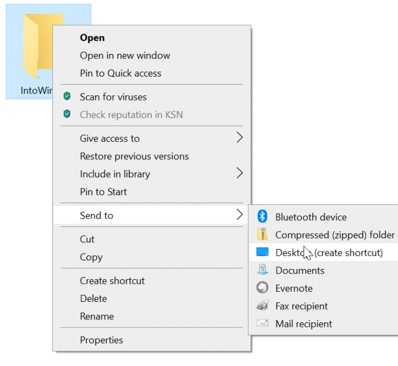398x366 pixels.
Task: Choose Pin to Start
Action: [152, 192]
